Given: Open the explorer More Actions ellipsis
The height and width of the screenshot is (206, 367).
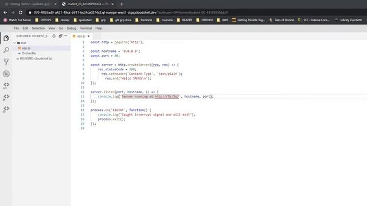Looking at the screenshot, I should pyautogui.click(x=66, y=36).
